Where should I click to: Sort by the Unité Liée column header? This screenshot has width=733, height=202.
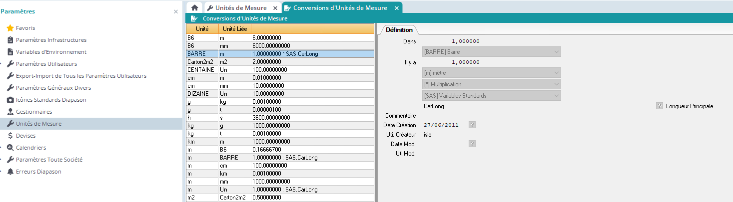pyautogui.click(x=235, y=29)
